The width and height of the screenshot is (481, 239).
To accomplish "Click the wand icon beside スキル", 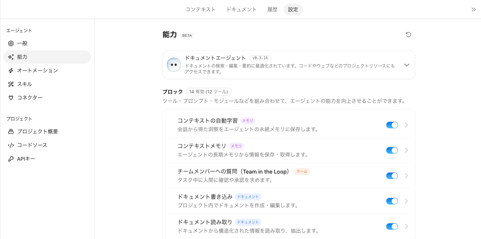I will [11, 84].
